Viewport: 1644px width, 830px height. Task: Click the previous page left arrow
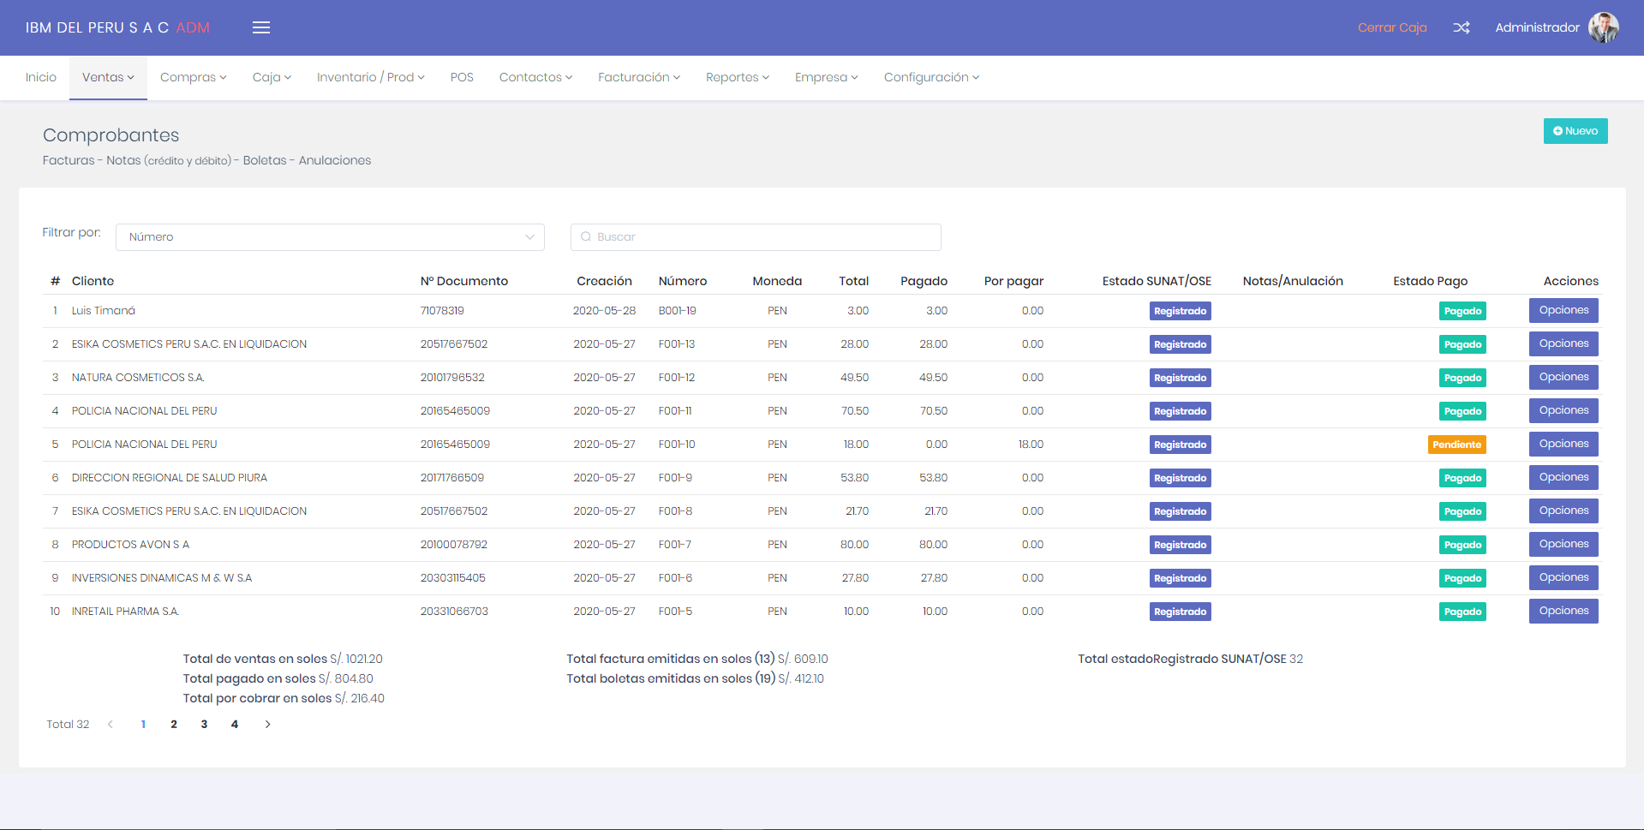pyautogui.click(x=111, y=725)
